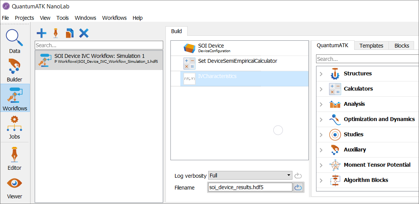Click the SOI Device configuration block icon

point(189,48)
